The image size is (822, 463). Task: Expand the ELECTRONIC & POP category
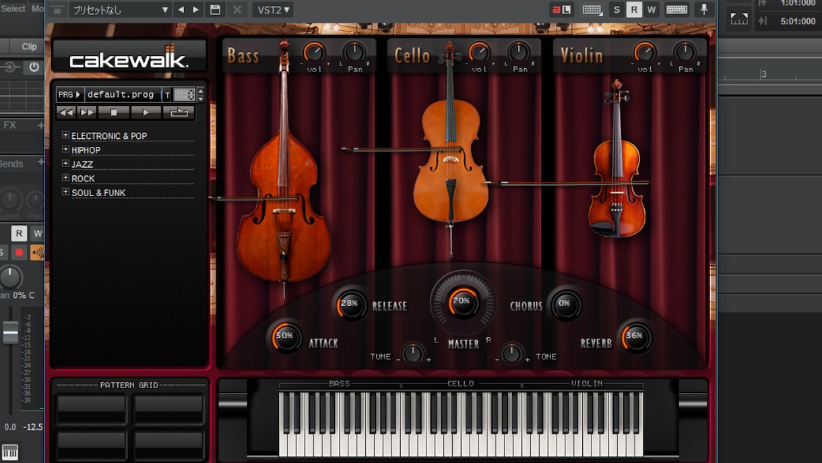[65, 135]
